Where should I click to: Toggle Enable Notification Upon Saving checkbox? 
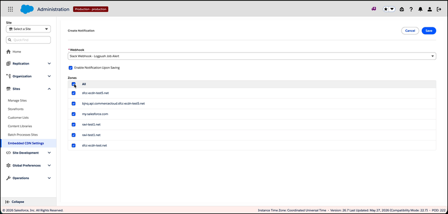71,68
